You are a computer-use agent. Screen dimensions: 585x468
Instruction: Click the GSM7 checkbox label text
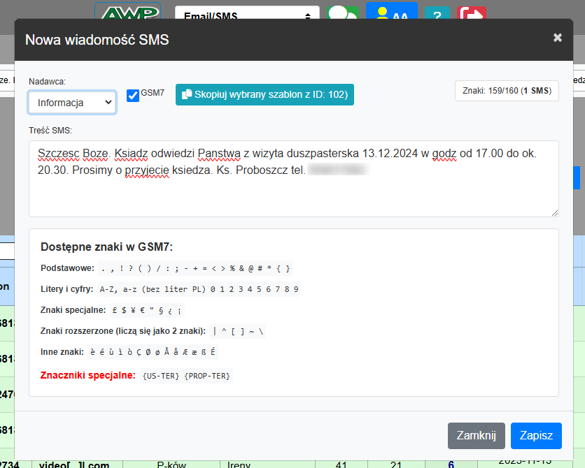pos(153,92)
